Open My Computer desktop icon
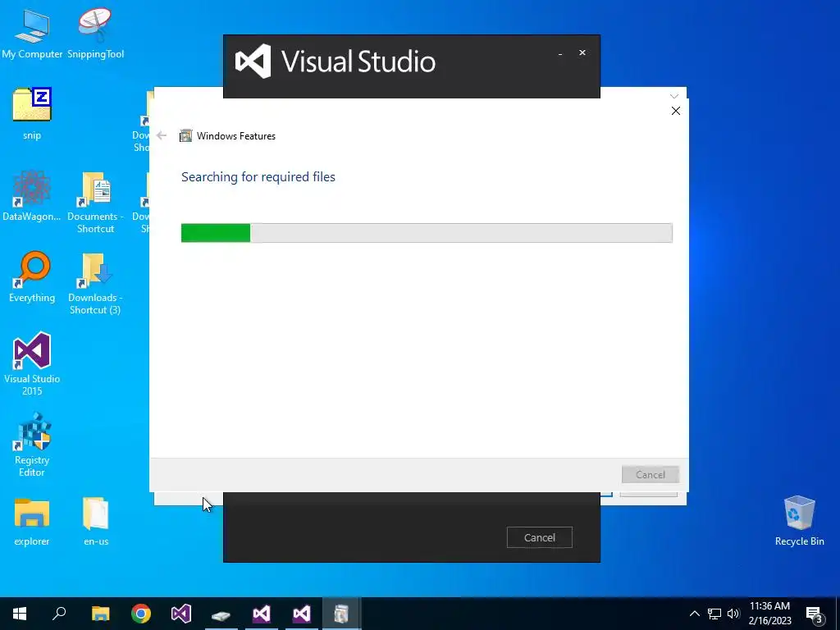The width and height of the screenshot is (840, 630). point(32,33)
